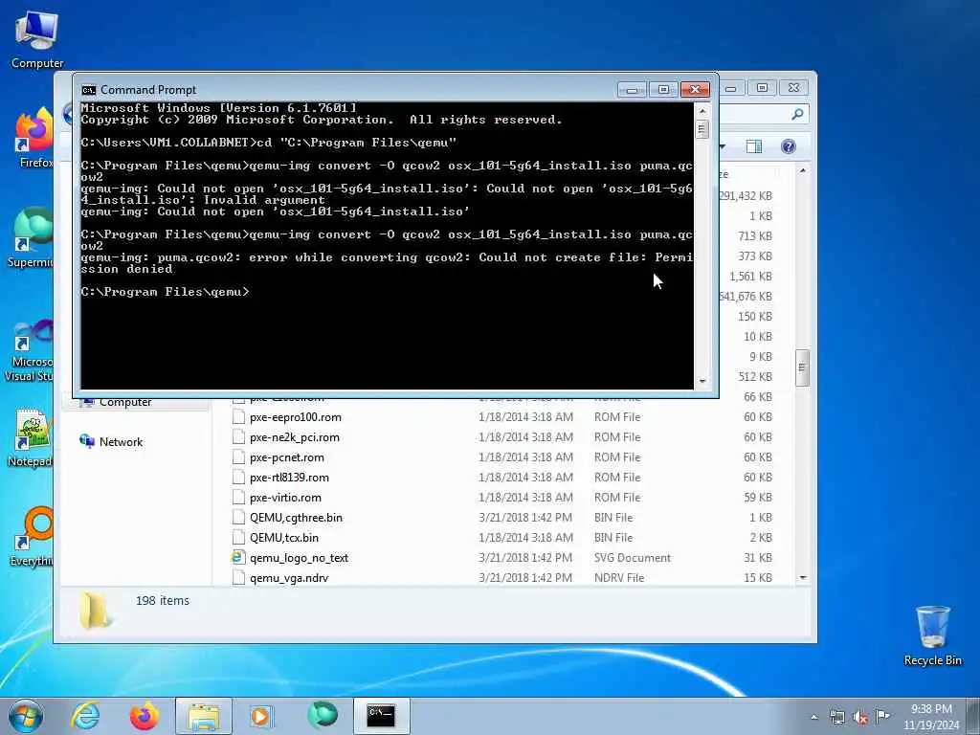Select the QEMU,cgthree.bin file
The height and width of the screenshot is (735, 980).
[296, 517]
